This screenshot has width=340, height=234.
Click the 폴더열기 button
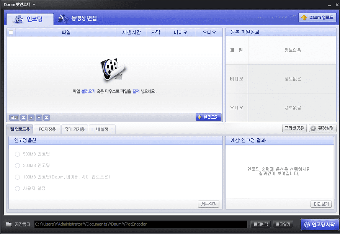click(283, 224)
